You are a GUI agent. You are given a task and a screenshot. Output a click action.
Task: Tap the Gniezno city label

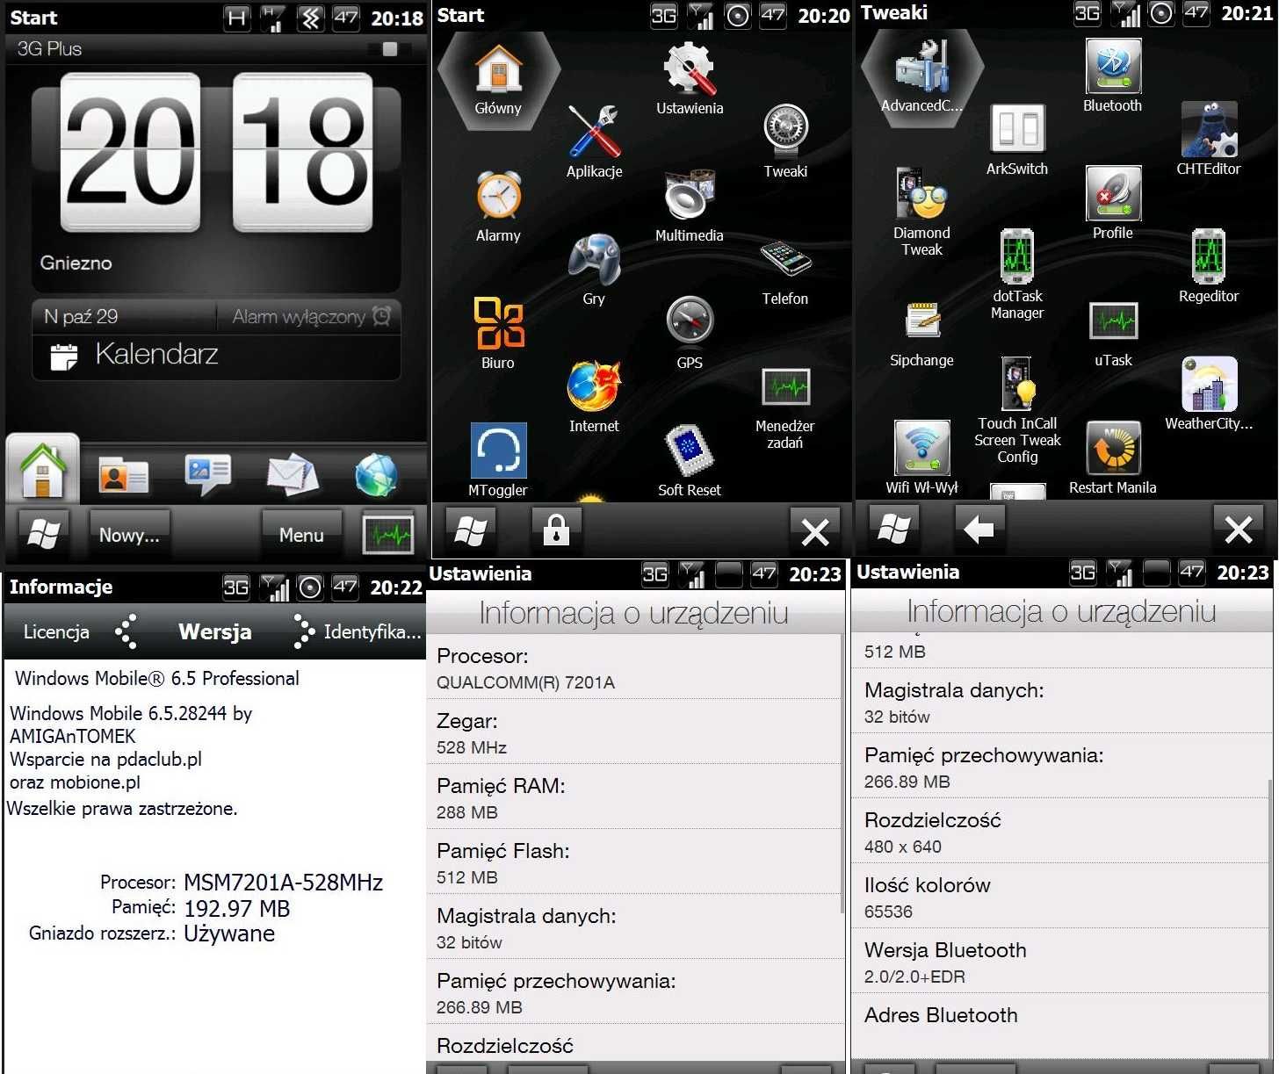coord(76,263)
